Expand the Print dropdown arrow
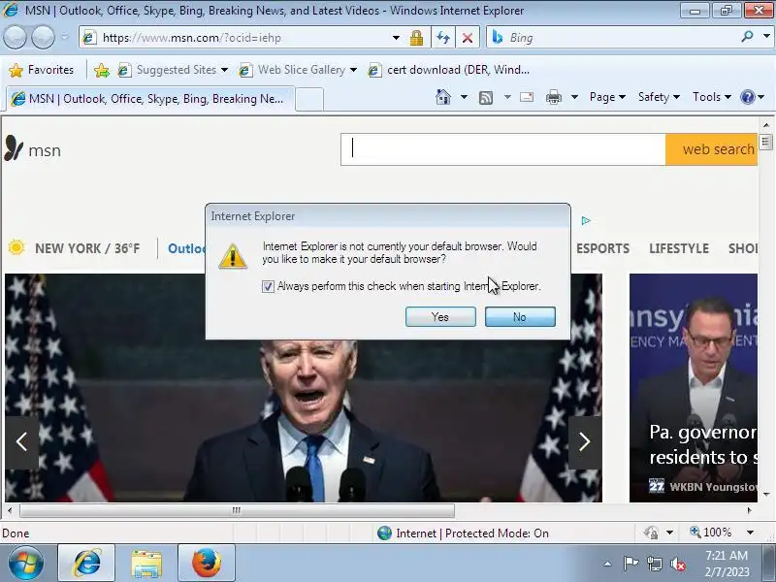Image resolution: width=776 pixels, height=582 pixels. (574, 97)
